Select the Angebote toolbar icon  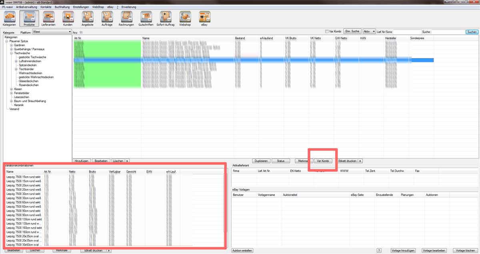(x=88, y=17)
